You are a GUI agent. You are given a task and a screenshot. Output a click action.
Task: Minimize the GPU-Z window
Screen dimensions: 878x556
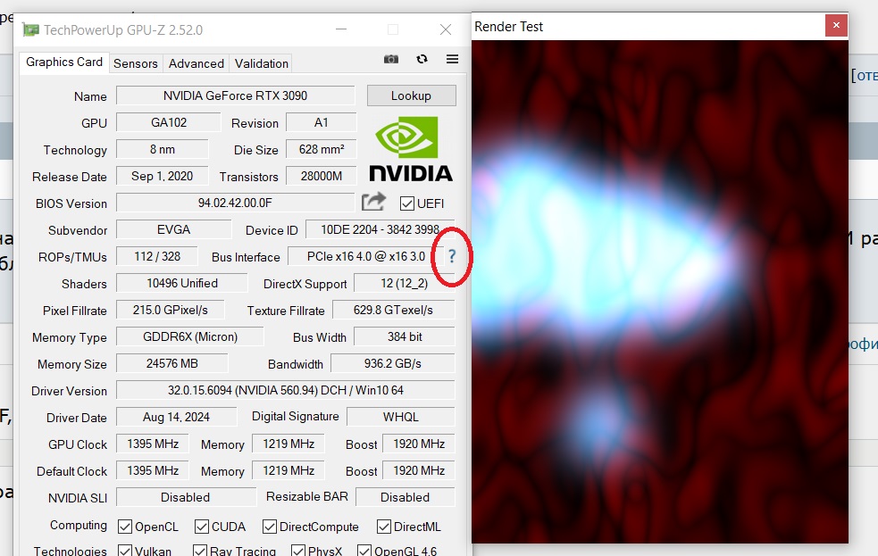click(x=341, y=29)
